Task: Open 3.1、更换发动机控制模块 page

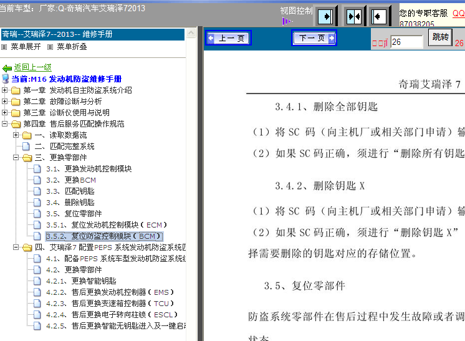Action: (x=89, y=169)
